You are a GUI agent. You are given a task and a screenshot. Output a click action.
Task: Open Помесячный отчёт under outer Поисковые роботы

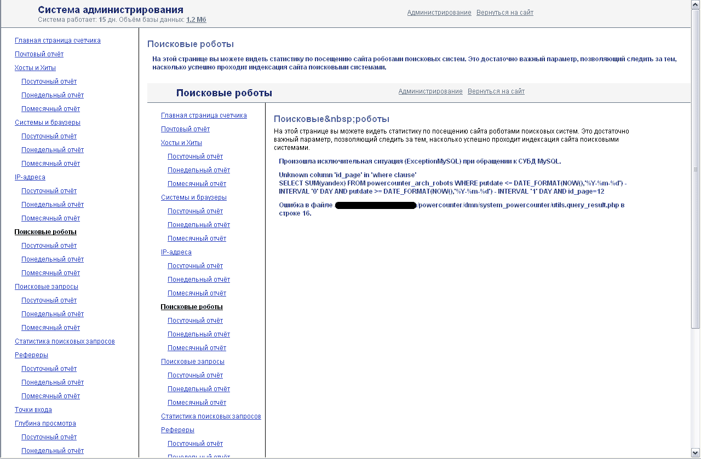click(50, 273)
